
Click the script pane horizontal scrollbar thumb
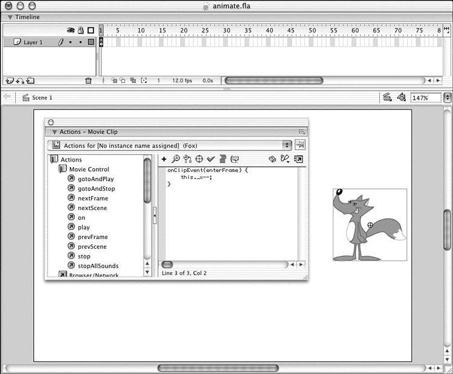tap(167, 264)
